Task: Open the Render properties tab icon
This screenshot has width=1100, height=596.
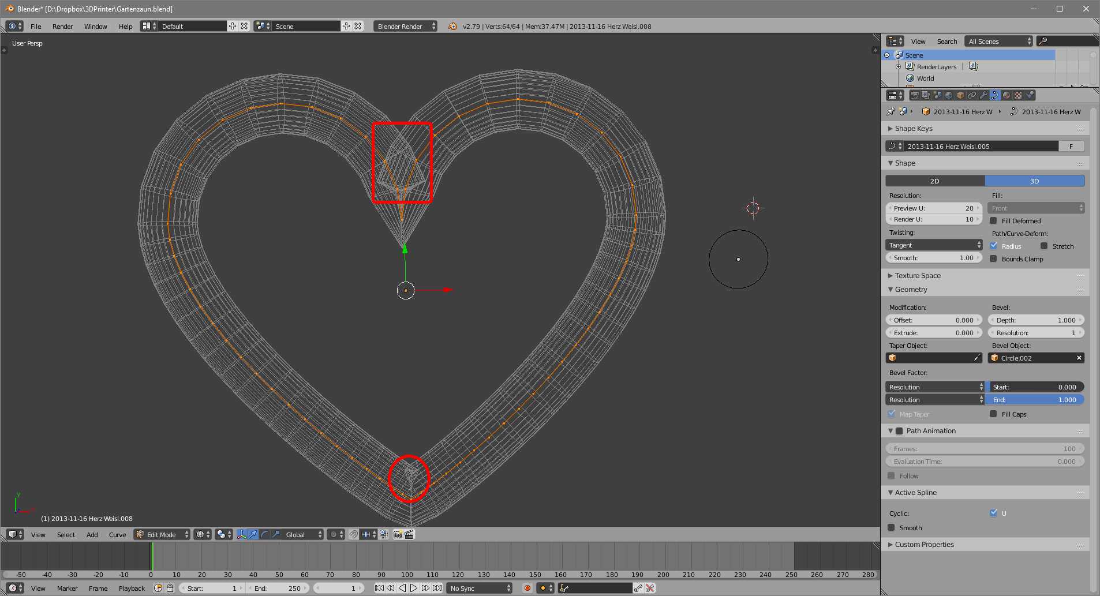Action: (x=915, y=95)
